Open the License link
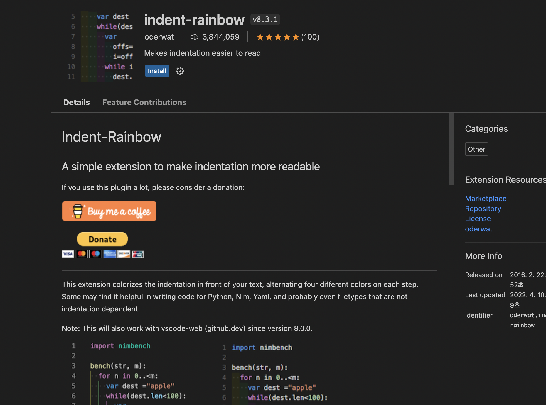 478,219
